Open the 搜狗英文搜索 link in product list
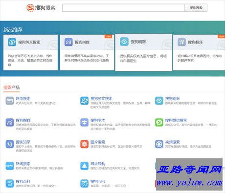This screenshot has width=225, height=193. click(101, 99)
